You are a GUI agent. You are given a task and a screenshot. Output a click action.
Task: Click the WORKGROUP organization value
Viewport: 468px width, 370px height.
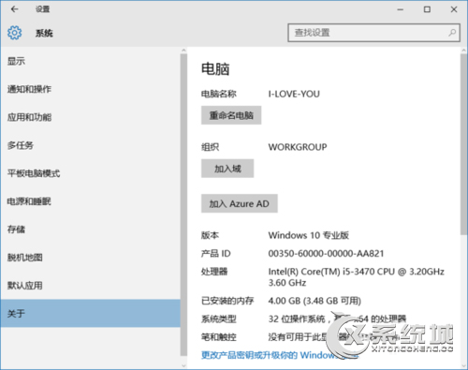298,147
